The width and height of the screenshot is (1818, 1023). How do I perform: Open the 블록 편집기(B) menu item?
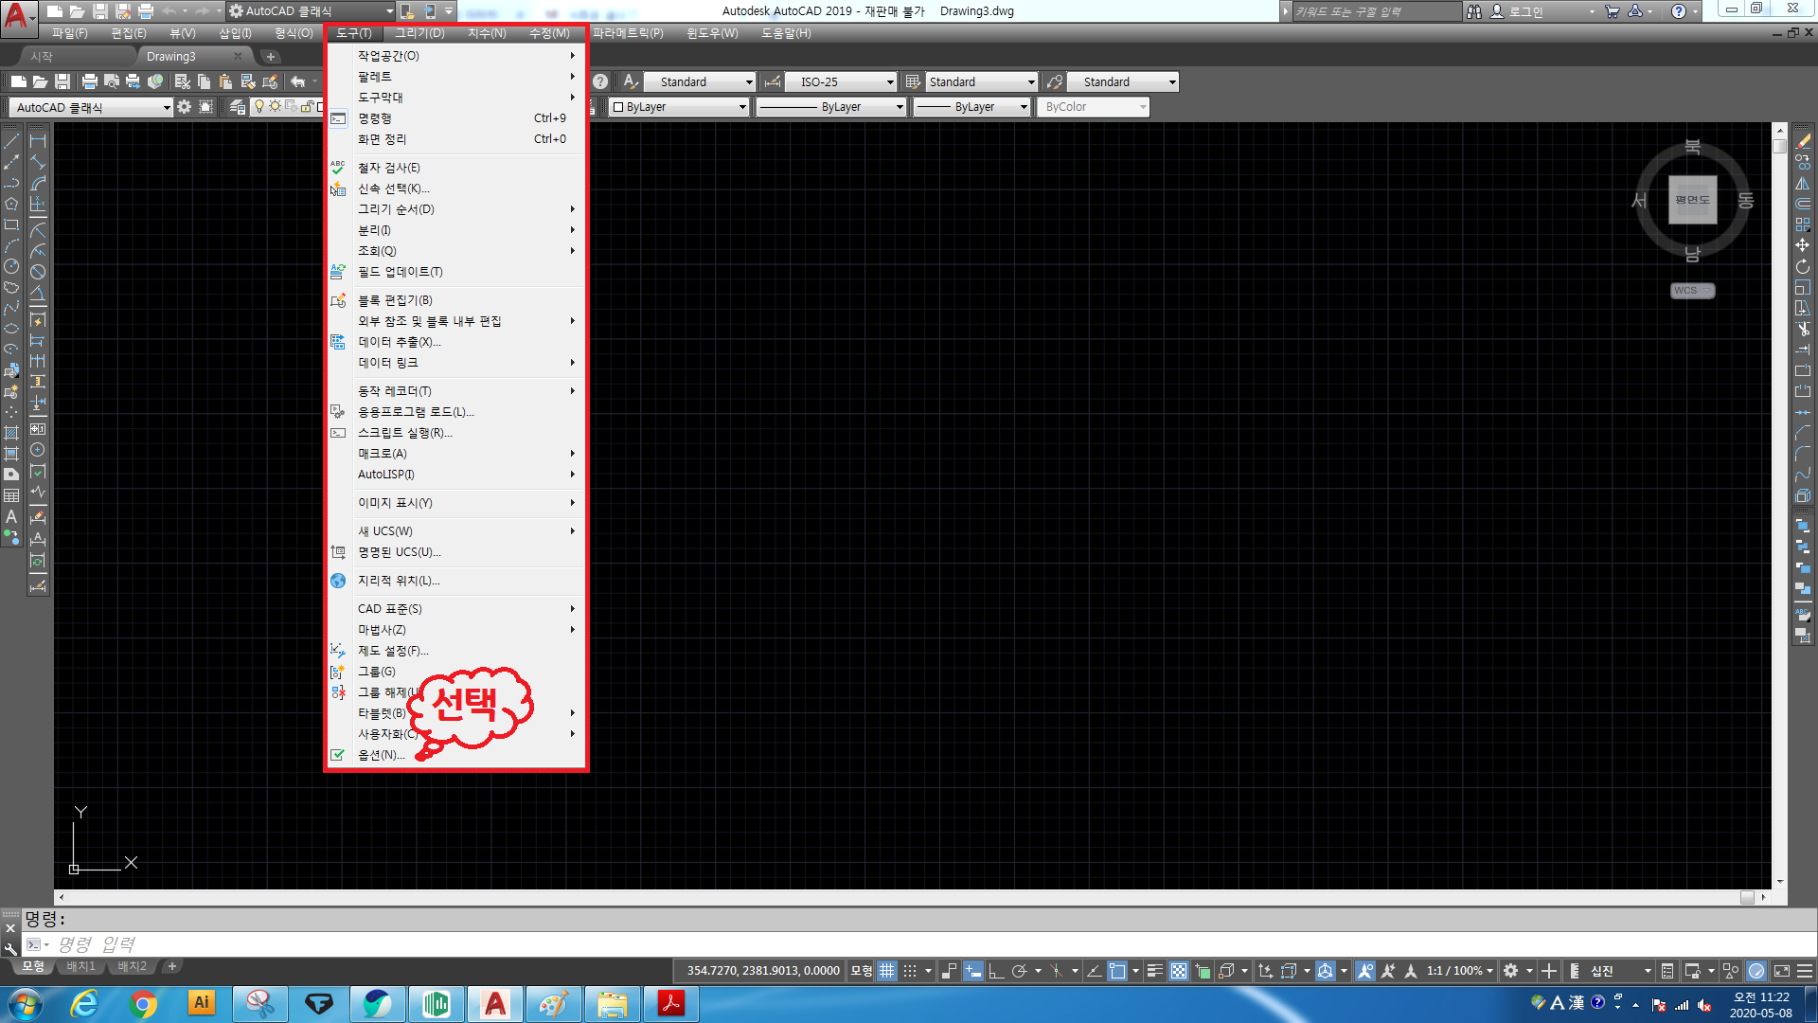[x=395, y=300]
